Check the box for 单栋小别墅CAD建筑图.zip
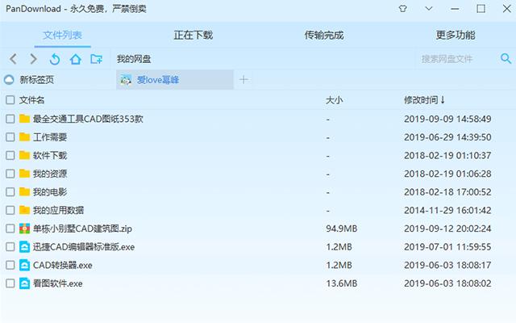This screenshot has width=516, height=323. (10, 229)
